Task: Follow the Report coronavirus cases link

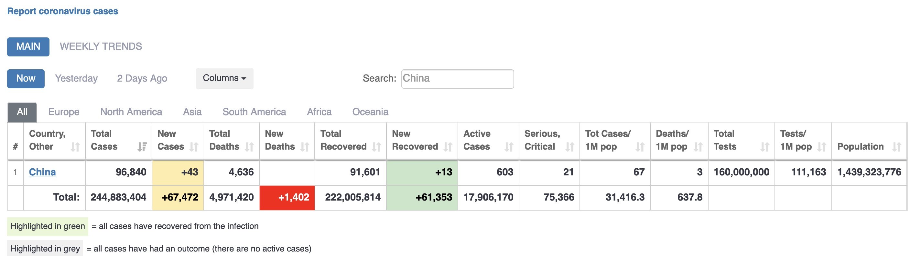Action: point(62,11)
